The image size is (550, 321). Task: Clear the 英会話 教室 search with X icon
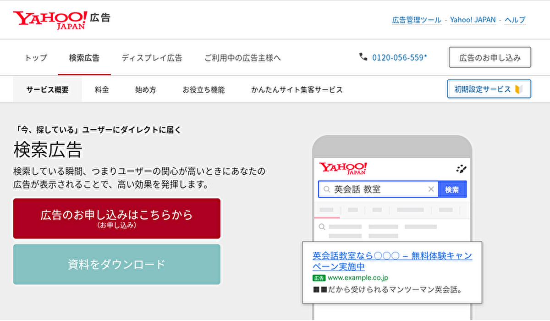(431, 189)
